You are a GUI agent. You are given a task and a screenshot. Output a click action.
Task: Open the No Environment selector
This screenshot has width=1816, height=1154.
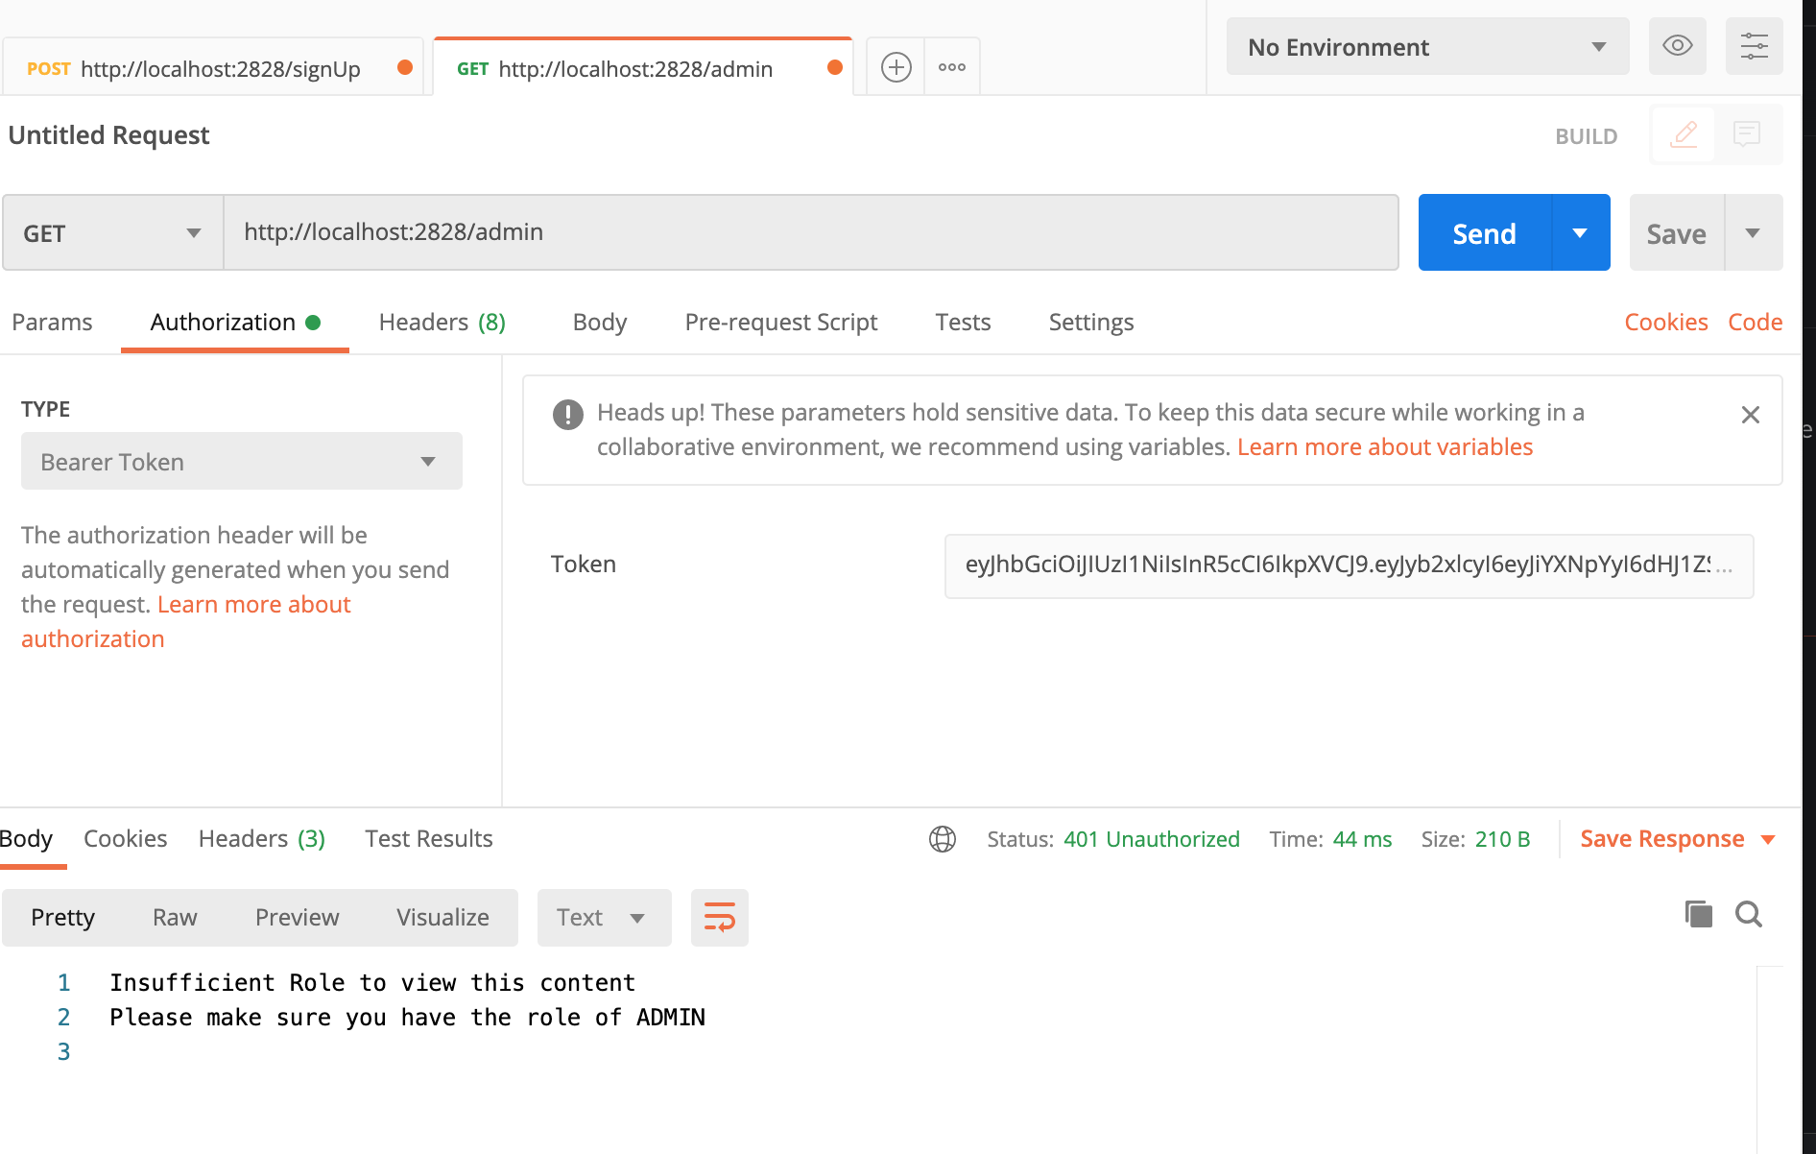1426,47
